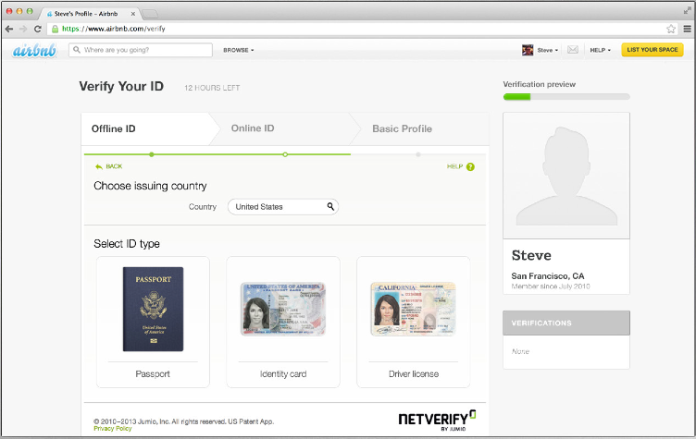Open a new browser tab
This screenshot has width=696, height=439.
coord(150,14)
